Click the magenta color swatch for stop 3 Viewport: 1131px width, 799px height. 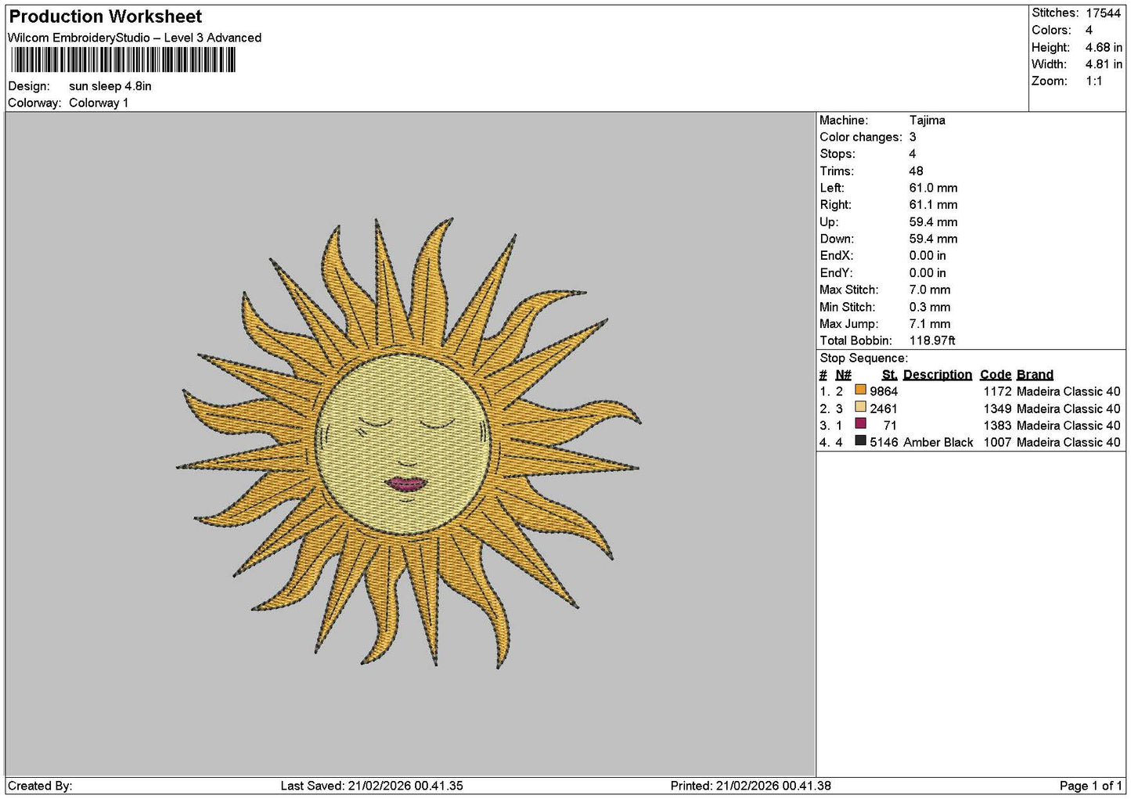tap(860, 423)
